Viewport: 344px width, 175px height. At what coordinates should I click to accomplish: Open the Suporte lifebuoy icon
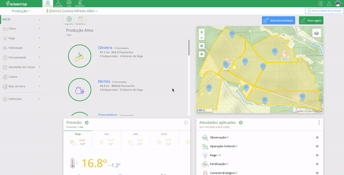[69, 21]
